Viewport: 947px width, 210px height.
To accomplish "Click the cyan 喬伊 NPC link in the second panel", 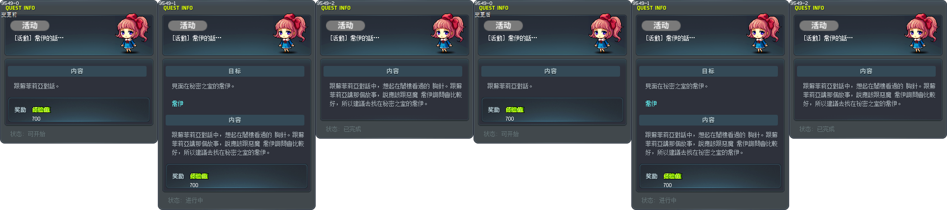I will click(177, 104).
